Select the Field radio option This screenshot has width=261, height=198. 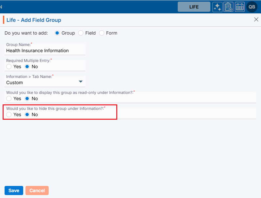click(x=81, y=33)
